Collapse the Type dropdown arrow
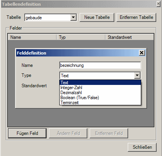The image size is (162, 156). [x=137, y=75]
